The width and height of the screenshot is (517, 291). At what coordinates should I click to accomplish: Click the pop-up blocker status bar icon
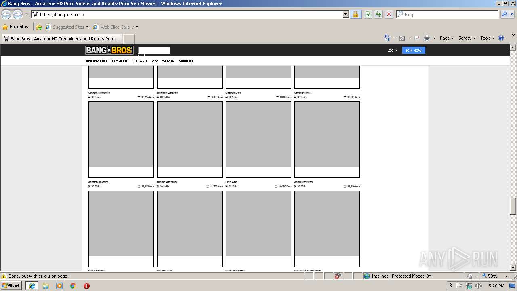(x=338, y=276)
